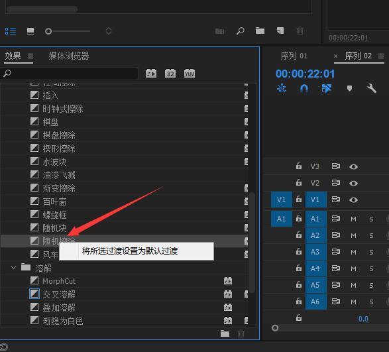The image size is (389, 352).
Task: Toggle sync lock for track V3
Action: [336, 166]
